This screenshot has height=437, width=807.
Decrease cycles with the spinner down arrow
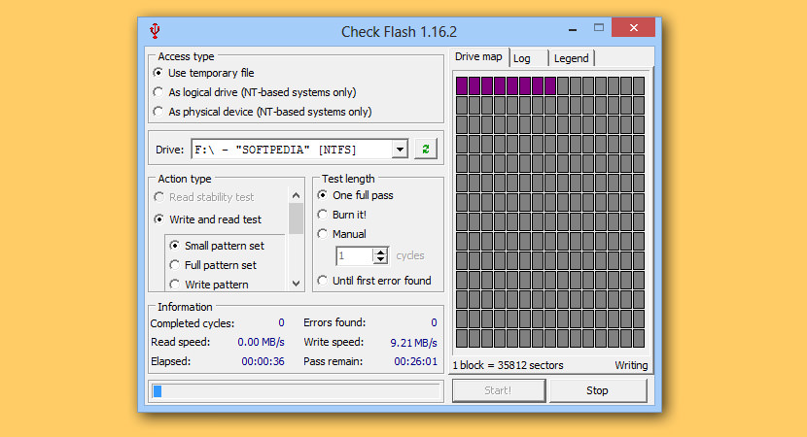point(380,259)
